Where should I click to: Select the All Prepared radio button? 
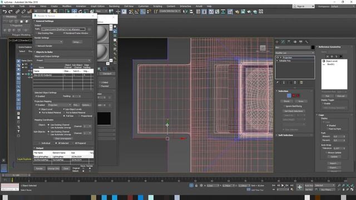point(73,143)
